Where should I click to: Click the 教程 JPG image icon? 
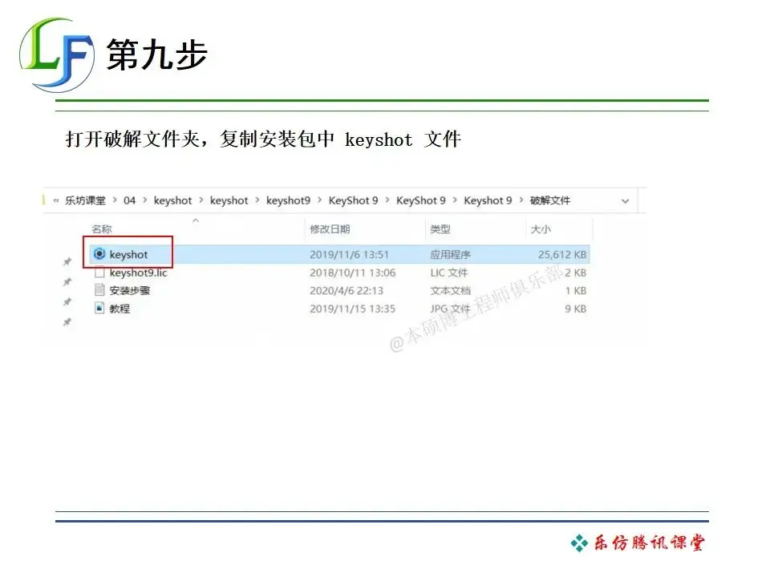tap(99, 308)
